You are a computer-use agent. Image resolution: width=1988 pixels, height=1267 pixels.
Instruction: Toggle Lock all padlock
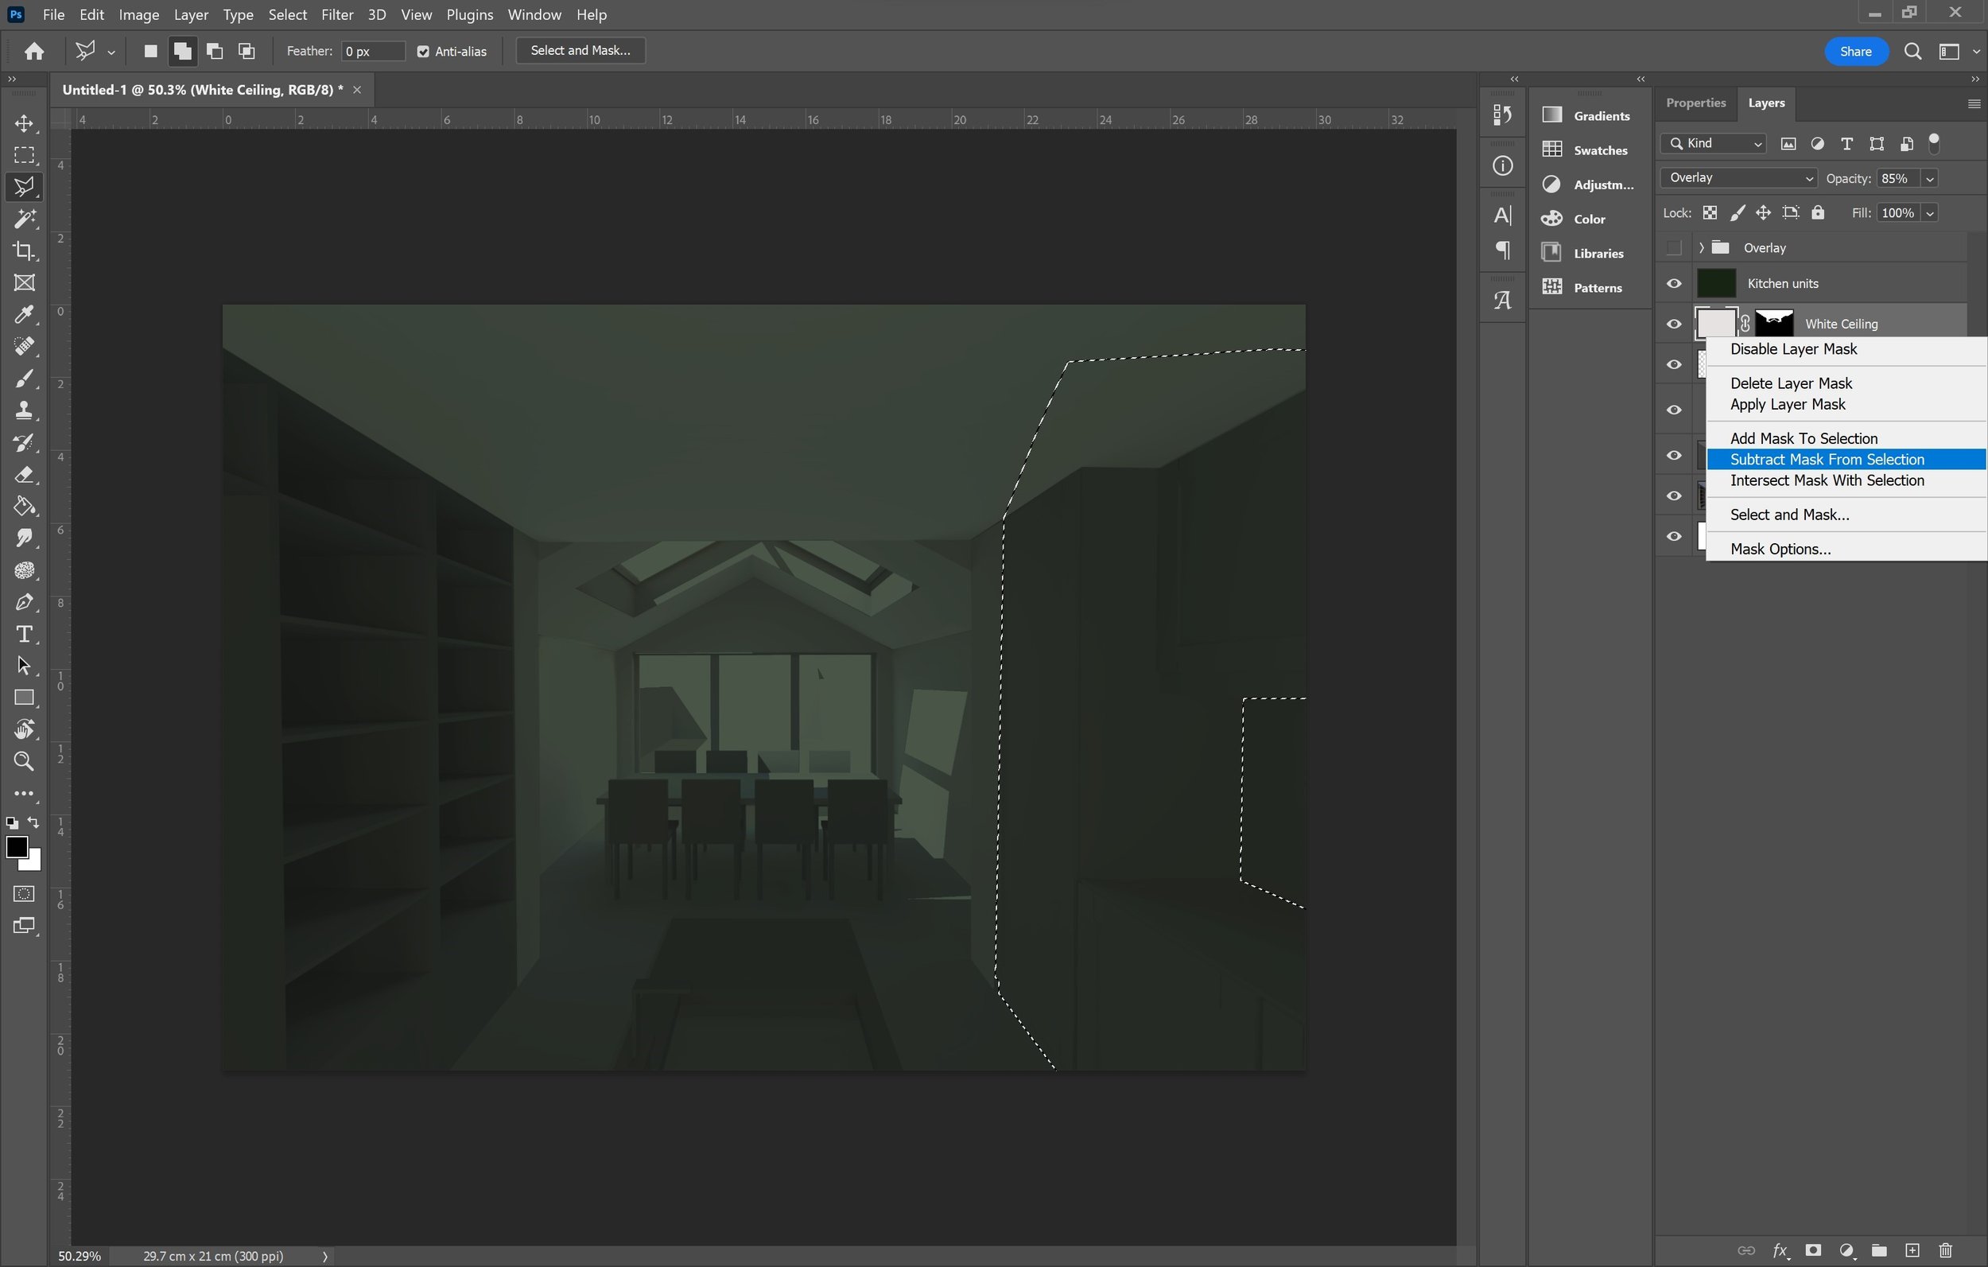(1818, 213)
